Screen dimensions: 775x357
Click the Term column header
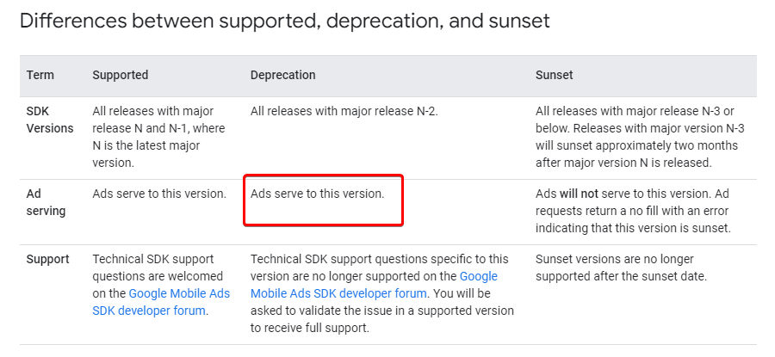[x=40, y=75]
